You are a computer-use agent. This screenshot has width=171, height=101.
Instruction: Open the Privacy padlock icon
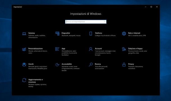coord(124,65)
